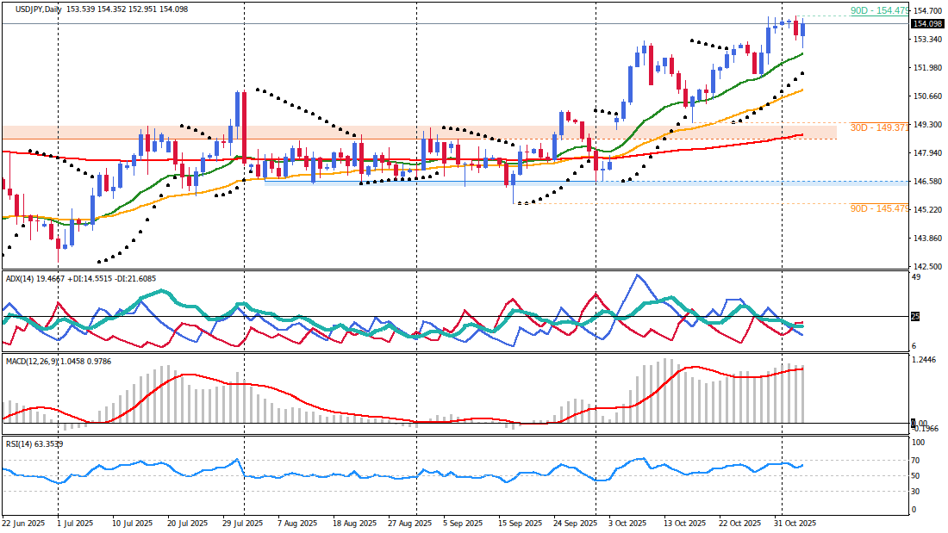
Task: Click the 153.340 price axis value
Action: [x=928, y=40]
